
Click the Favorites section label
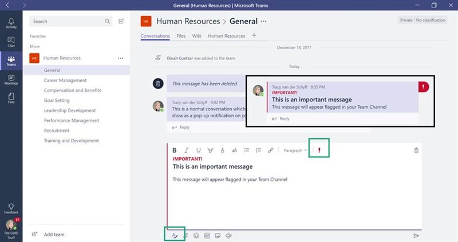click(x=38, y=36)
